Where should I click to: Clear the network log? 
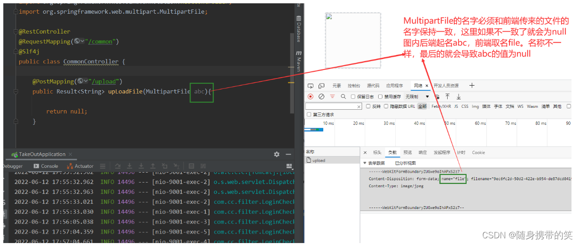321,96
